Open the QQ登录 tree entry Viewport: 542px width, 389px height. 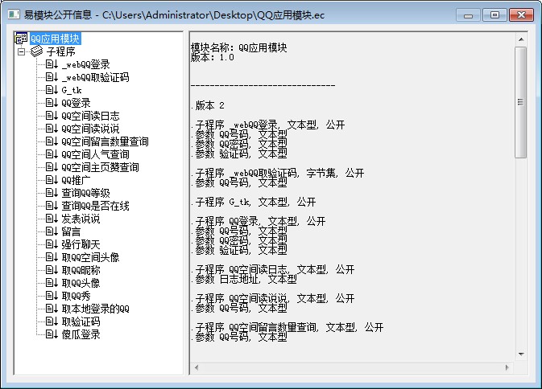tap(76, 103)
